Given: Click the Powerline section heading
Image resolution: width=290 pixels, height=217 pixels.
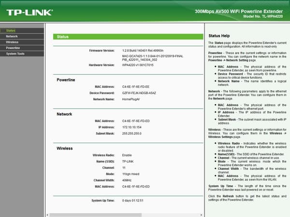Looking at the screenshot, I should (x=66, y=80).
